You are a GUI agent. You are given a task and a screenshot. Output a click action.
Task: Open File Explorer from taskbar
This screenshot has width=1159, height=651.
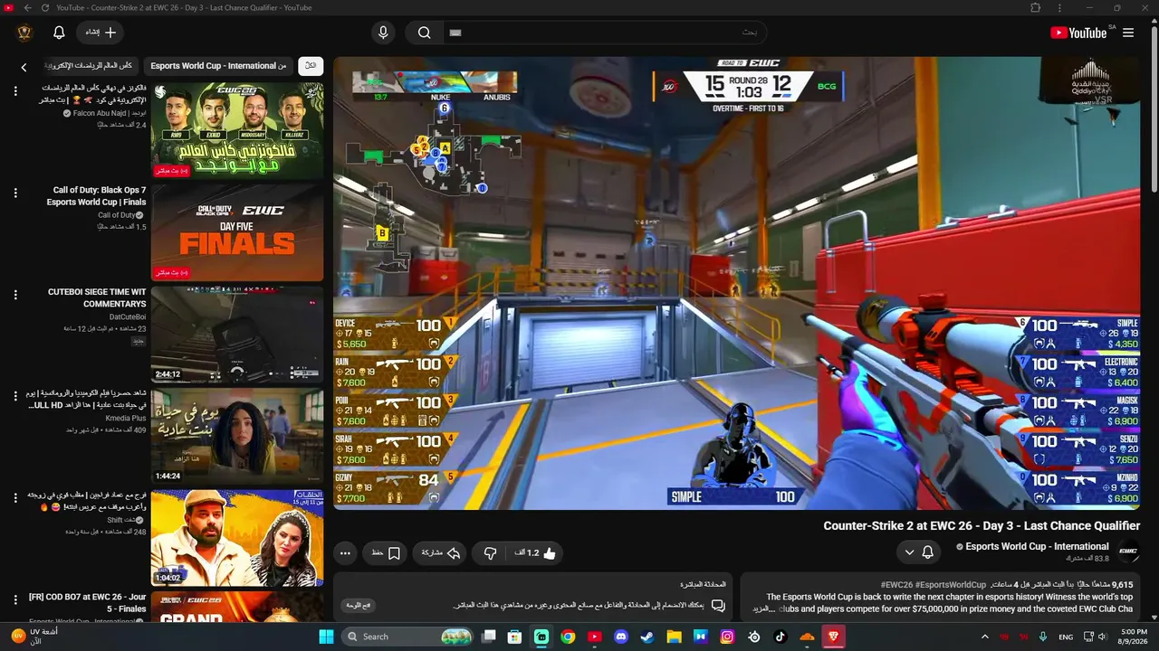pyautogui.click(x=674, y=637)
